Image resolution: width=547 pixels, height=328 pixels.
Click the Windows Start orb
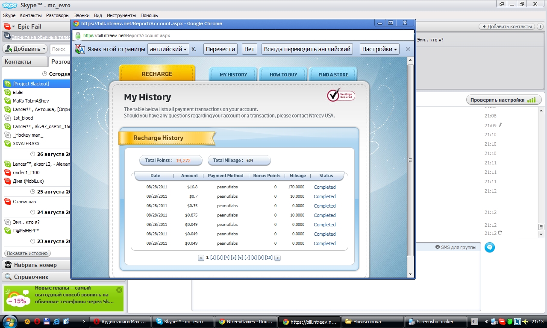tap(9, 321)
